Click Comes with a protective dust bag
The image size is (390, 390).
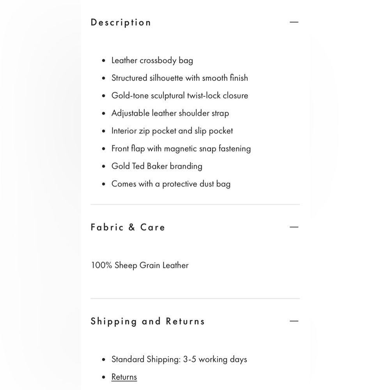pyautogui.click(x=171, y=184)
